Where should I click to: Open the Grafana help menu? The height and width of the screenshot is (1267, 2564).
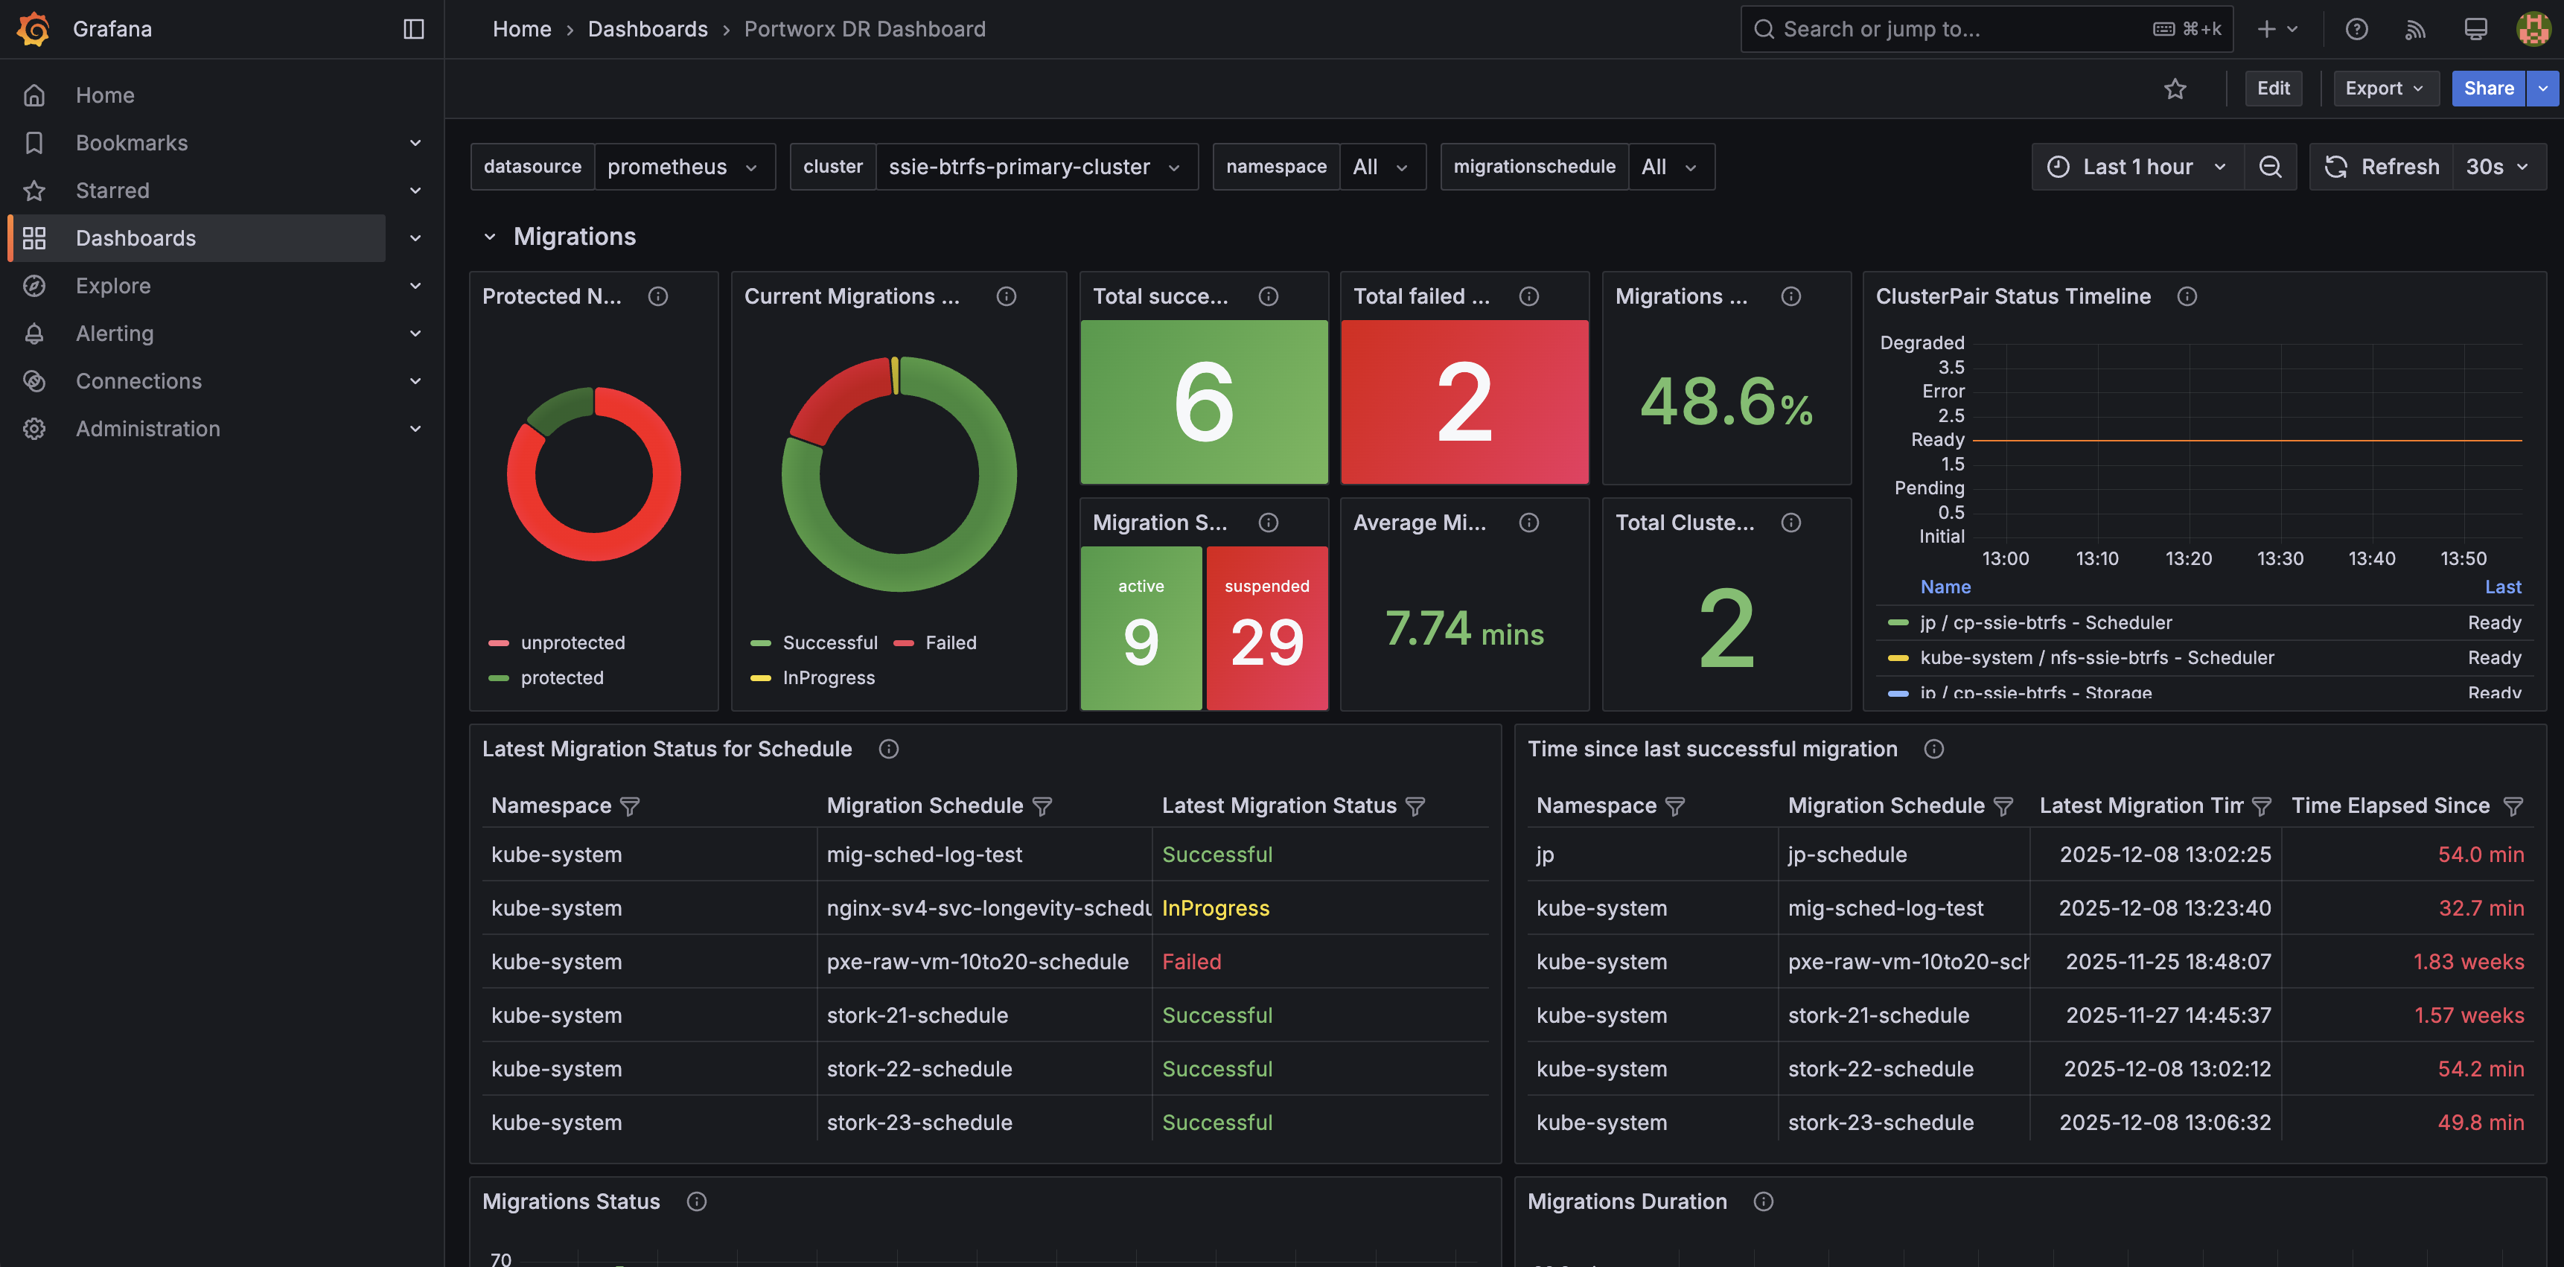tap(2356, 29)
